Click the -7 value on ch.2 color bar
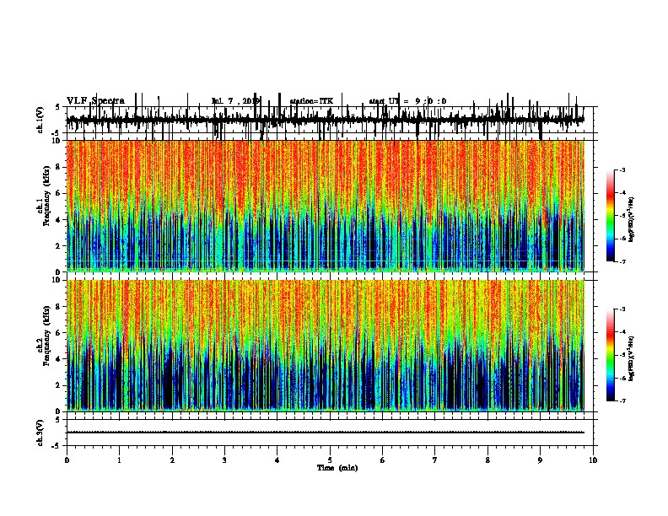This screenshot has height=516, width=668. pyautogui.click(x=622, y=401)
